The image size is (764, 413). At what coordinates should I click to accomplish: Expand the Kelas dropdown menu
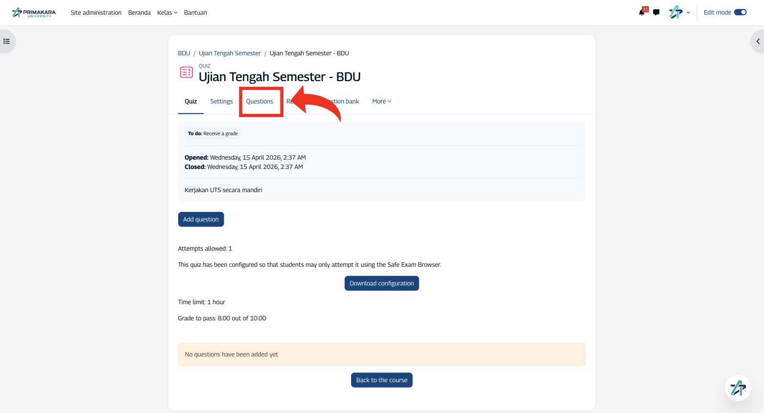167,13
